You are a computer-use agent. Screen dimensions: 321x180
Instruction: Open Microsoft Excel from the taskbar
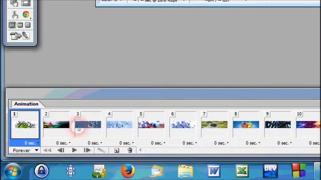[x=242, y=171]
